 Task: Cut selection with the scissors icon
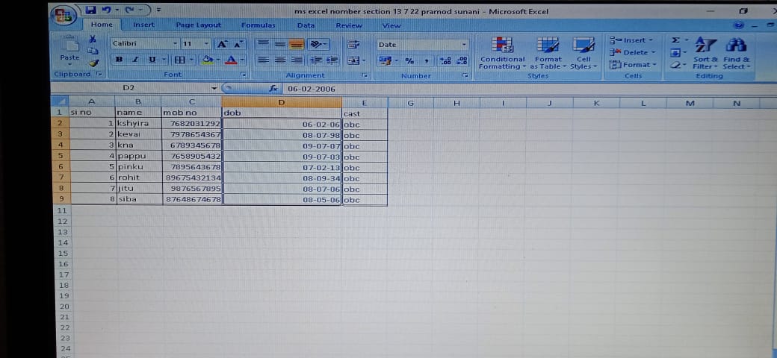coord(93,39)
